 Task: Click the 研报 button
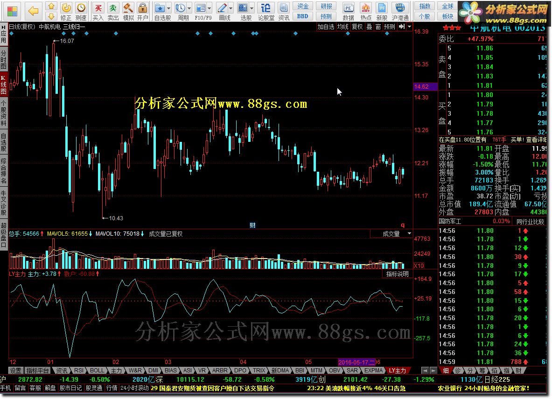(326, 7)
